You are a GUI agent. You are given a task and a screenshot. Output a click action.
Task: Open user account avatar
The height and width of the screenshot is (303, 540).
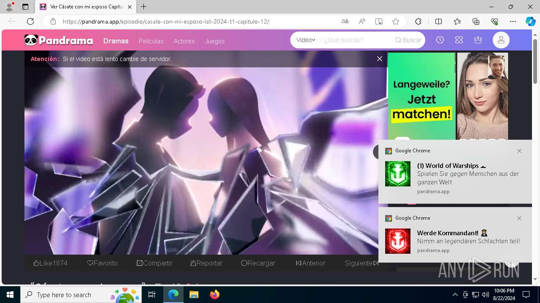click(501, 40)
